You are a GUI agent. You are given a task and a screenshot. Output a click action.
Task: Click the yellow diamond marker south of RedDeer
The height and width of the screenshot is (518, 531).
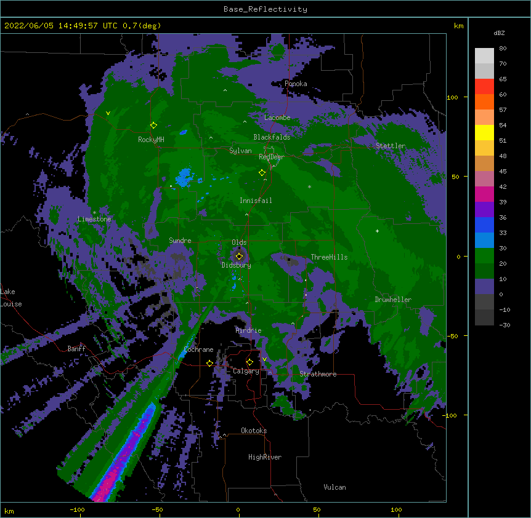pyautogui.click(x=262, y=173)
